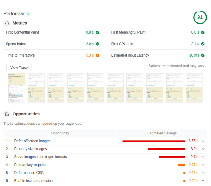This screenshot has height=186, width=211.
Task: Click the Opportunities section icon
Action: 7,114
